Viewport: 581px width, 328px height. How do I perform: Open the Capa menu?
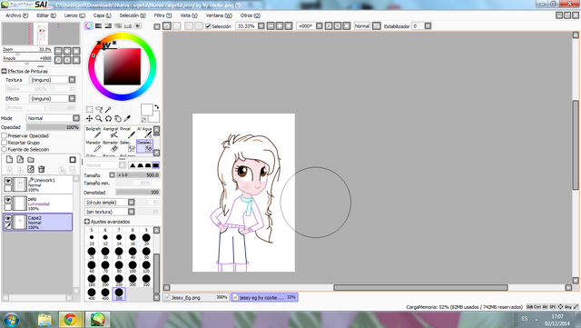(103, 15)
